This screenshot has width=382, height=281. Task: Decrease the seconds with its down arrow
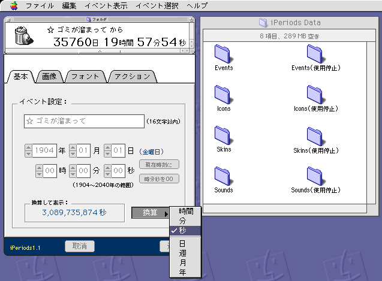[x=107, y=174]
